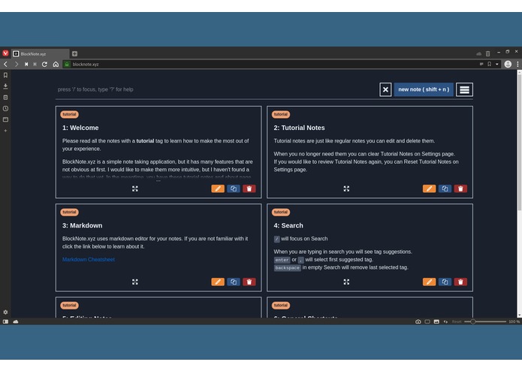Reload the current page
Screen dimensions: 522x371
(x=44, y=65)
